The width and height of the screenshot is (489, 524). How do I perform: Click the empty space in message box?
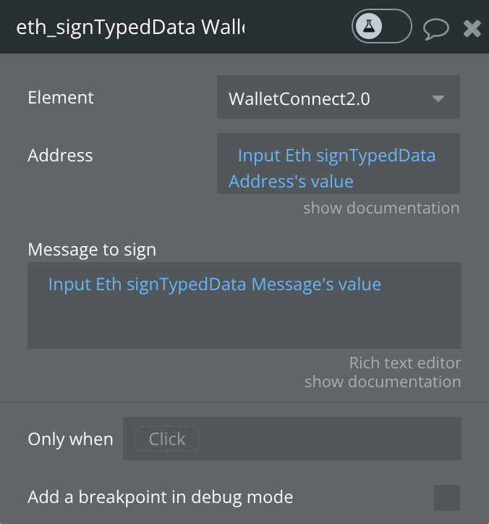pos(244,324)
